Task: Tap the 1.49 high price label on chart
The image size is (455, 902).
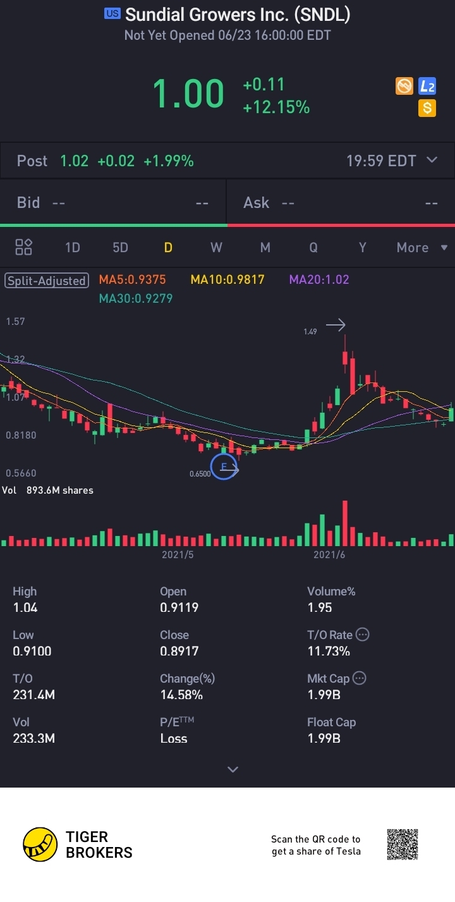Action: point(310,331)
